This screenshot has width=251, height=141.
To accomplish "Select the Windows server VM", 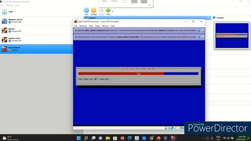I will (36, 21).
